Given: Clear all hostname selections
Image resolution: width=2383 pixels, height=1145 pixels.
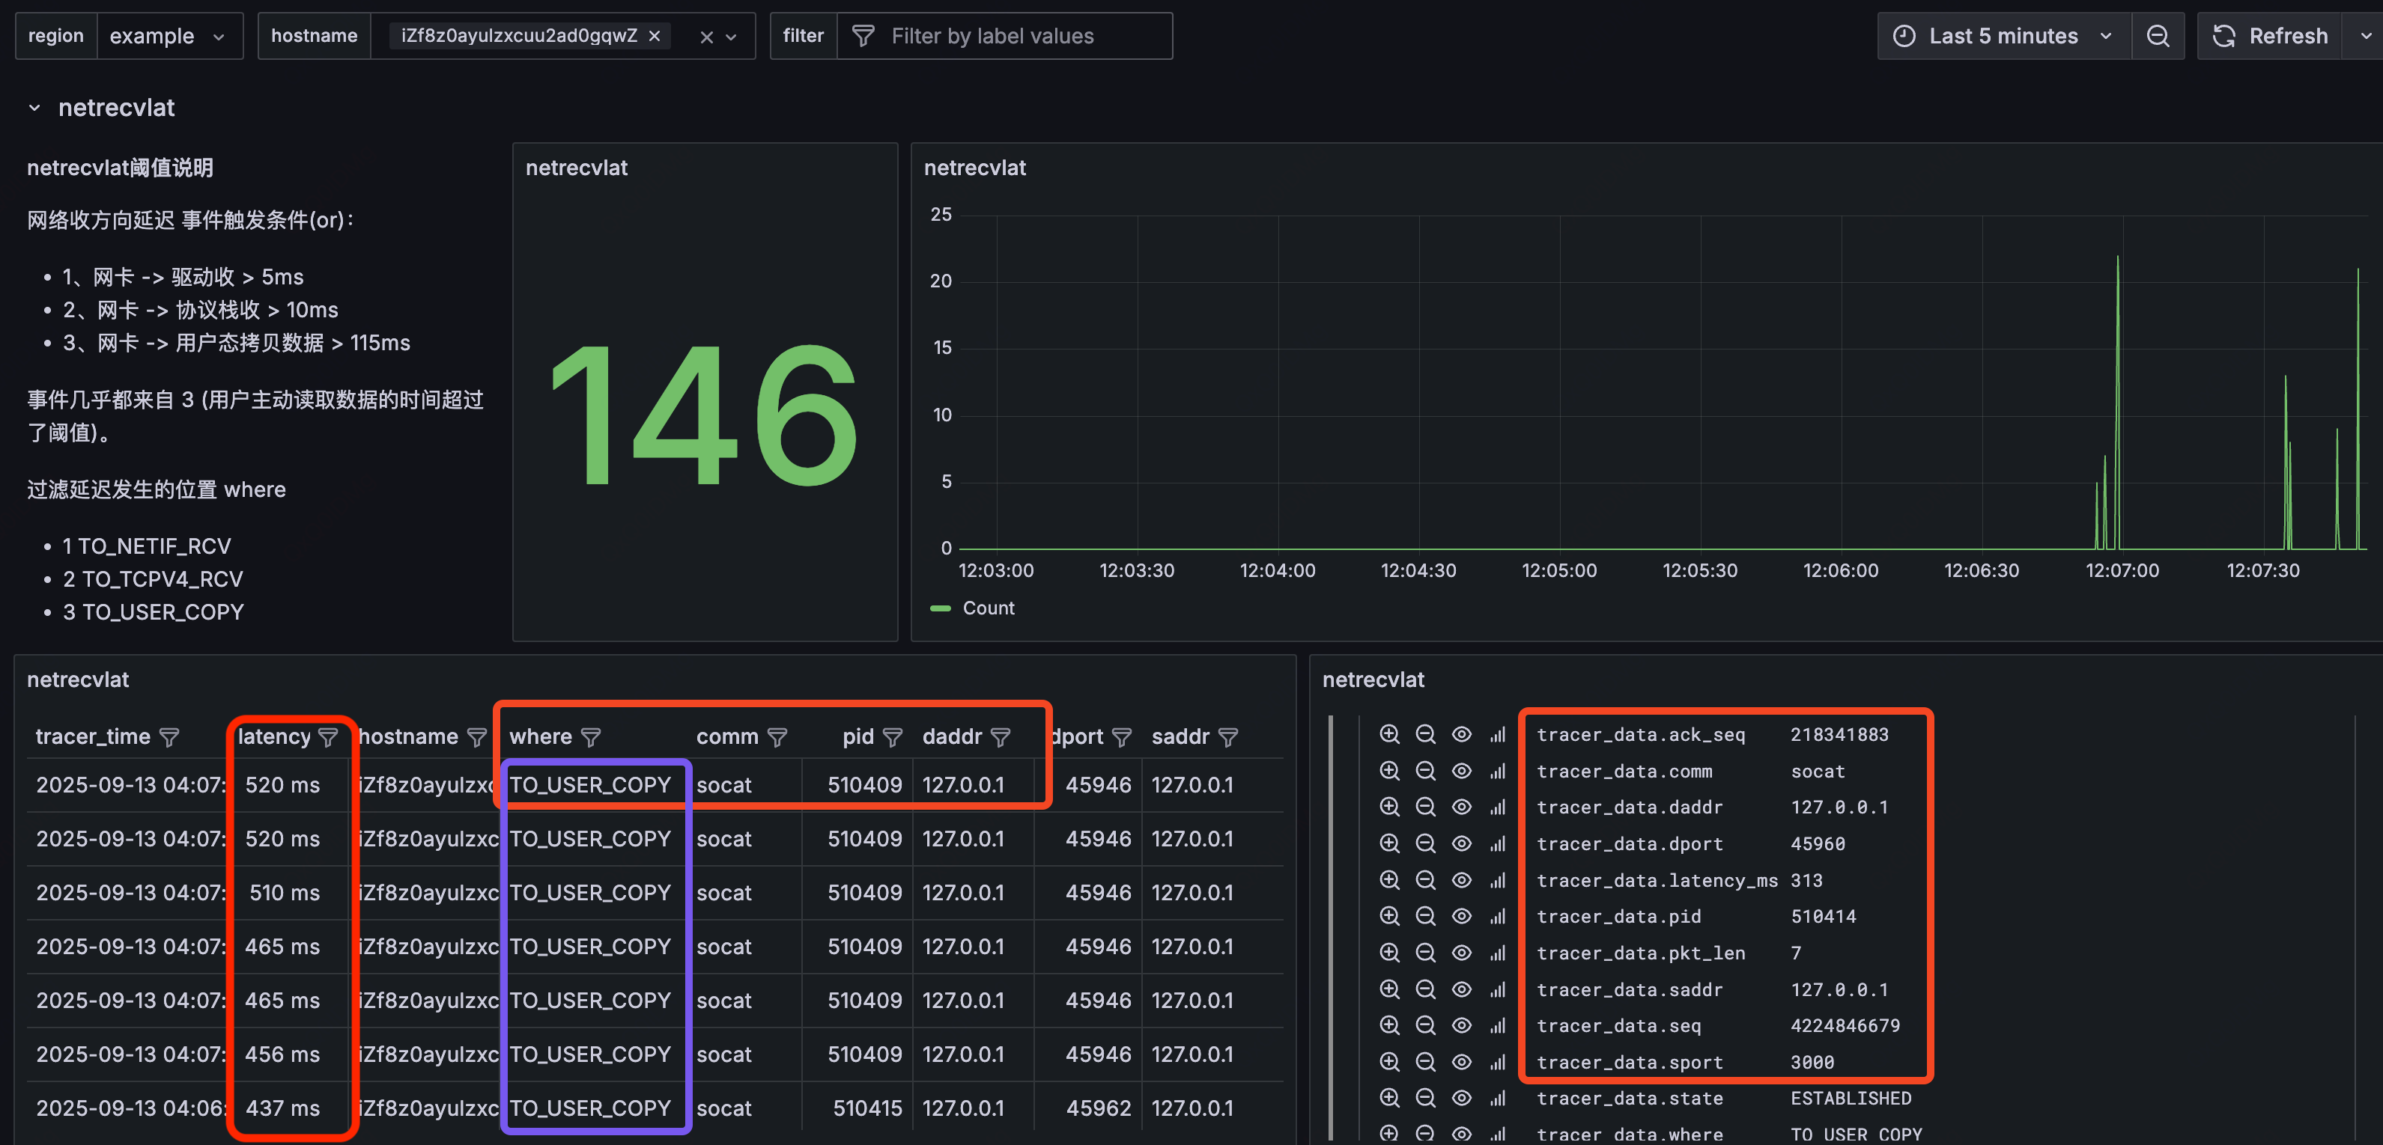Looking at the screenshot, I should click(707, 37).
